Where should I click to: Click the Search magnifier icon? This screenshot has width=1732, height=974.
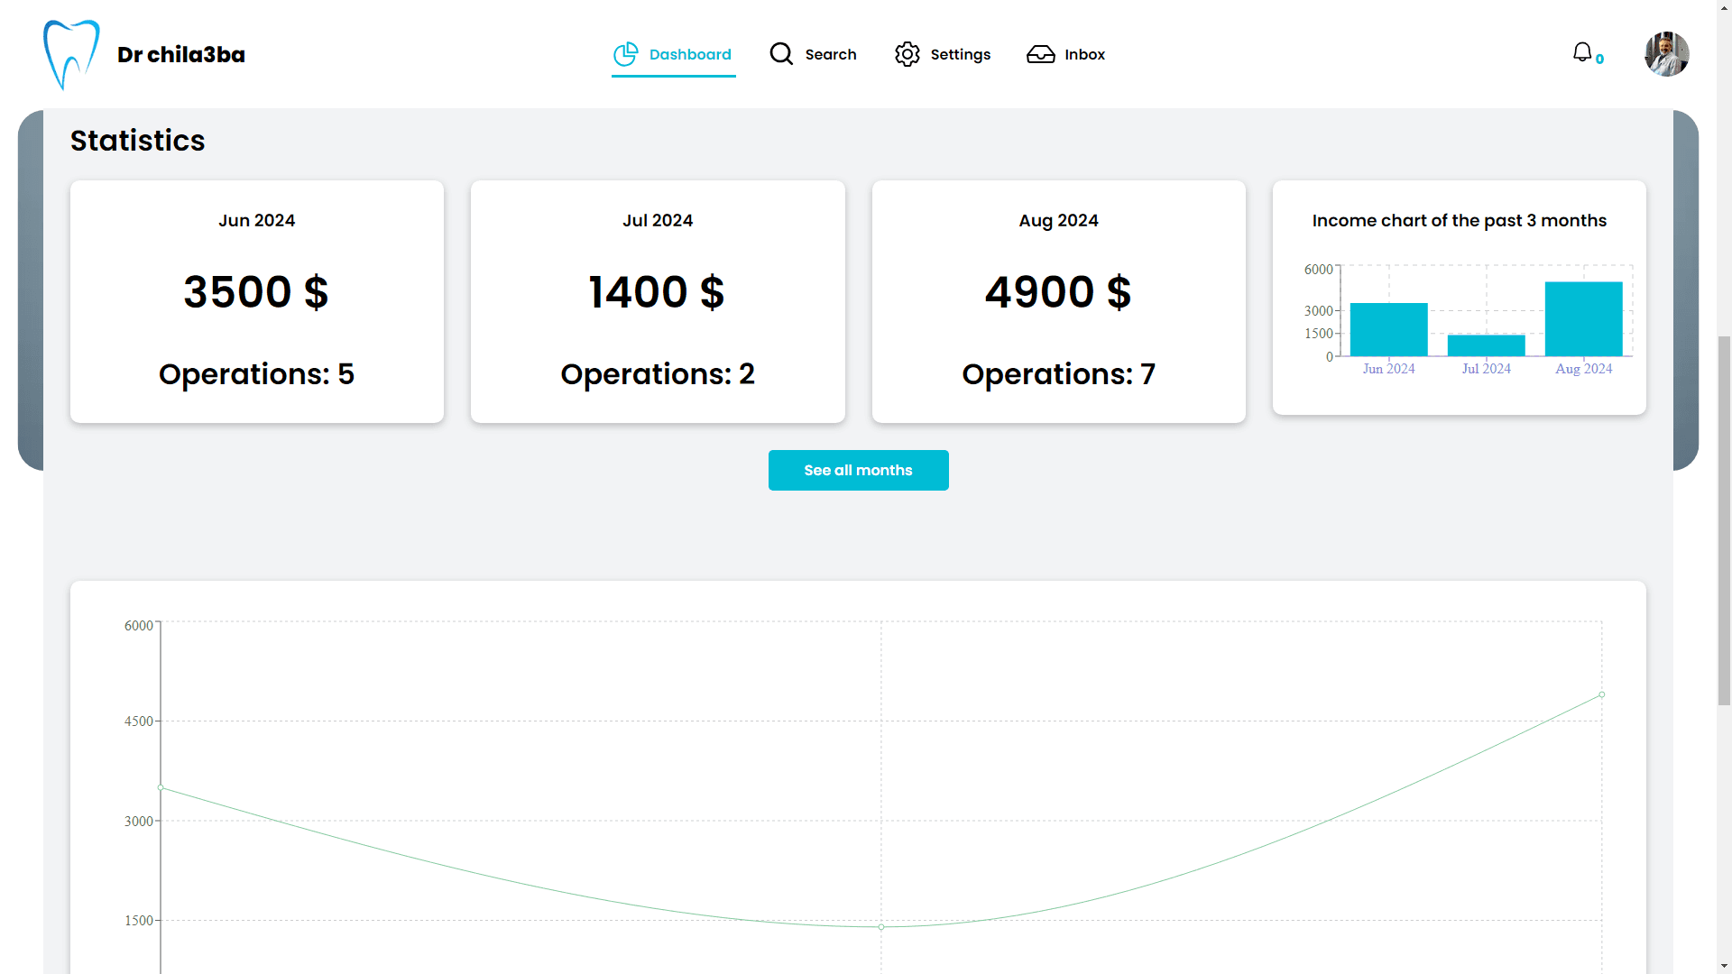point(780,54)
